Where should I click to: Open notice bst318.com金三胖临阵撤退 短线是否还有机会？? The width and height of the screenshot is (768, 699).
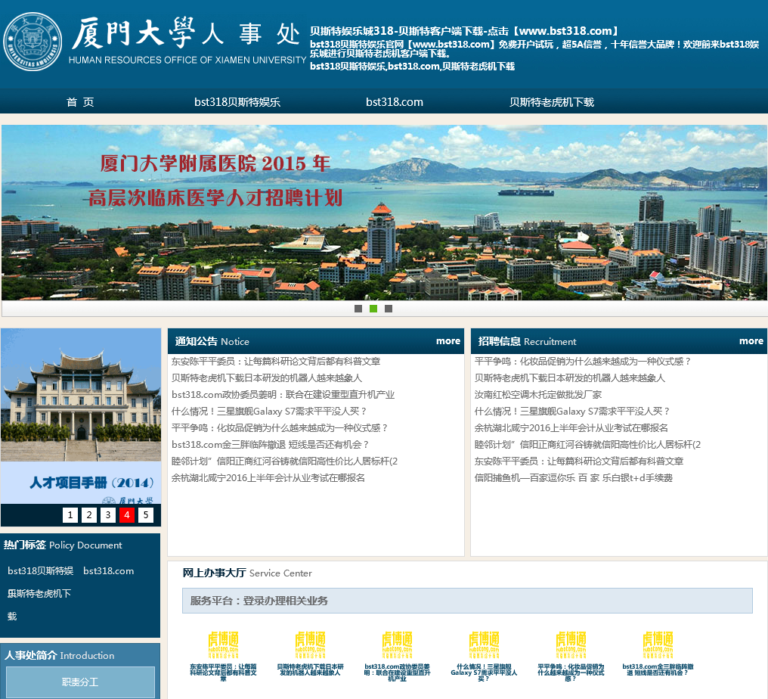point(270,445)
